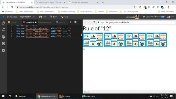Open the Game Development bookmarks folder
Screen dimensions: 176x99
[x=24, y=12]
